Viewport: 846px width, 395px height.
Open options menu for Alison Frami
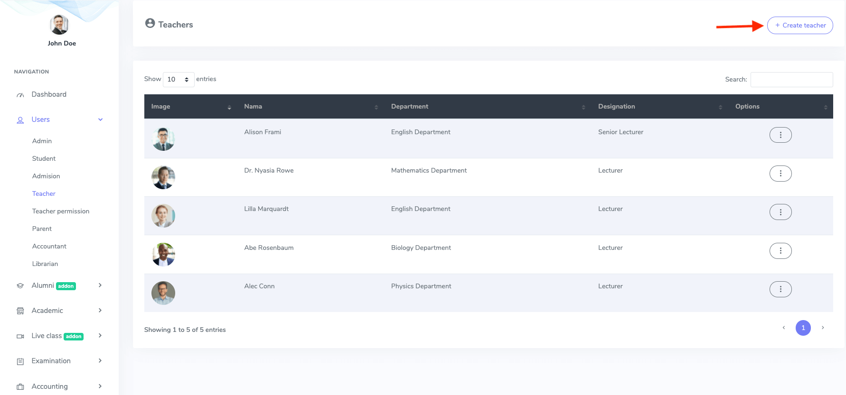780,135
